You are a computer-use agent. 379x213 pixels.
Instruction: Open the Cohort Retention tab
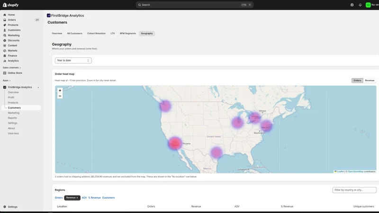[x=97, y=33]
